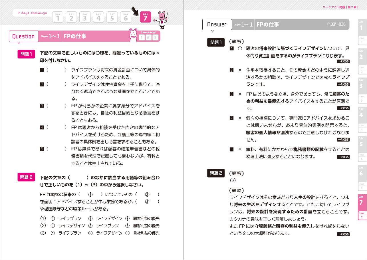Click the pink 問題1 label on question page

click(26, 54)
